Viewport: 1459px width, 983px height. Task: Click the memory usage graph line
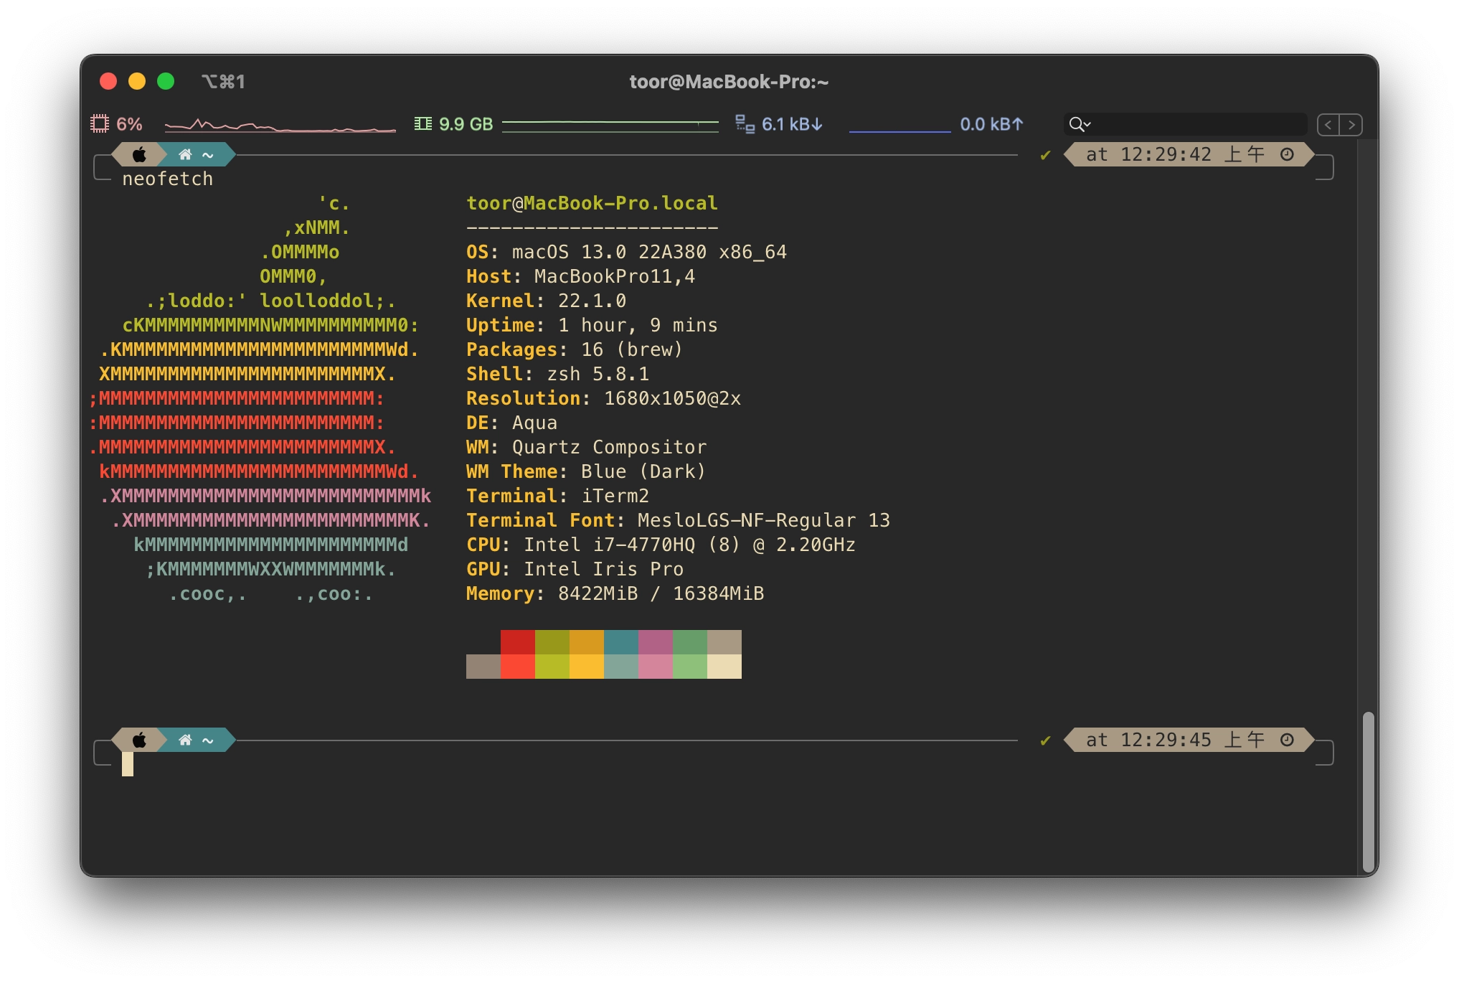[610, 126]
